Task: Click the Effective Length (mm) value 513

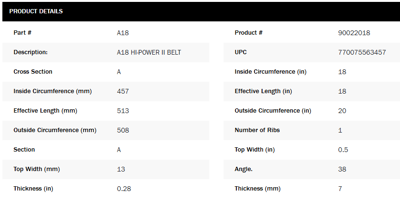Action: coord(123,111)
